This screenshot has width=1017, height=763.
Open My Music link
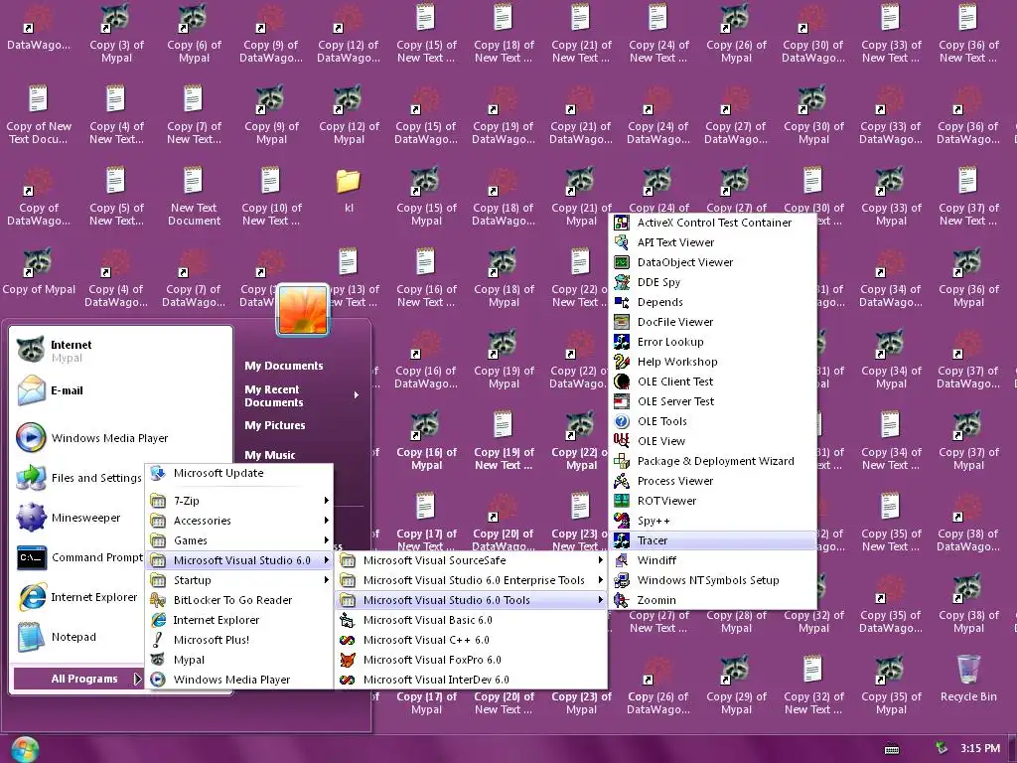click(270, 455)
